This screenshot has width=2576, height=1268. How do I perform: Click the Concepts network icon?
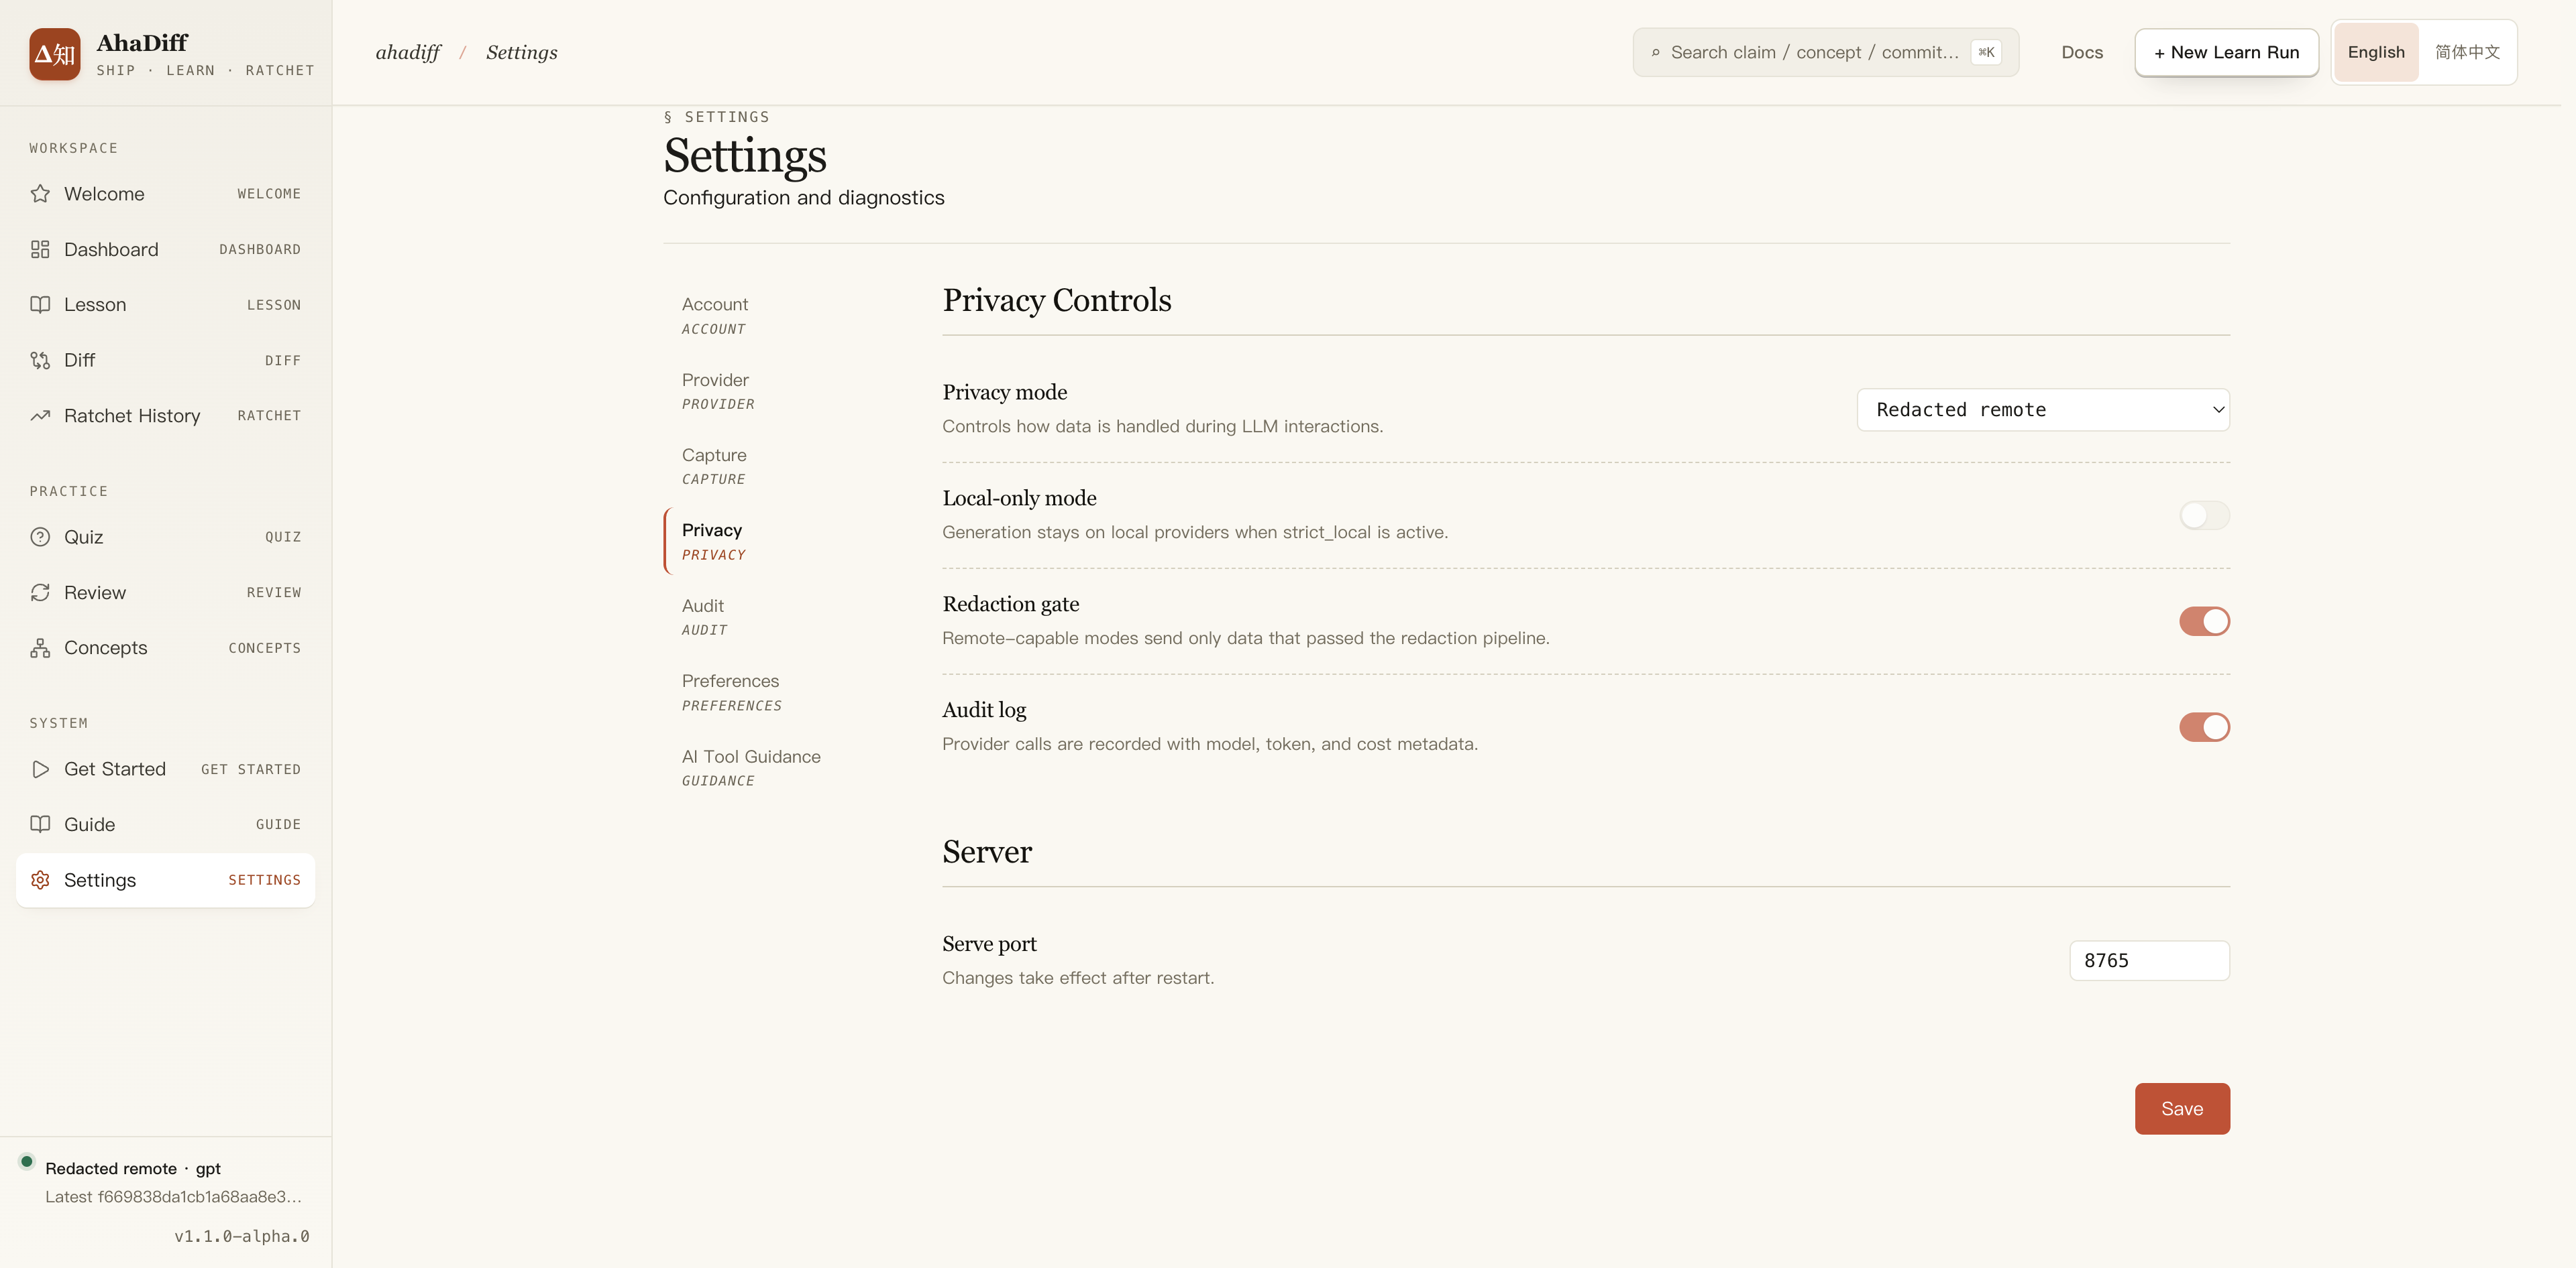(x=40, y=647)
